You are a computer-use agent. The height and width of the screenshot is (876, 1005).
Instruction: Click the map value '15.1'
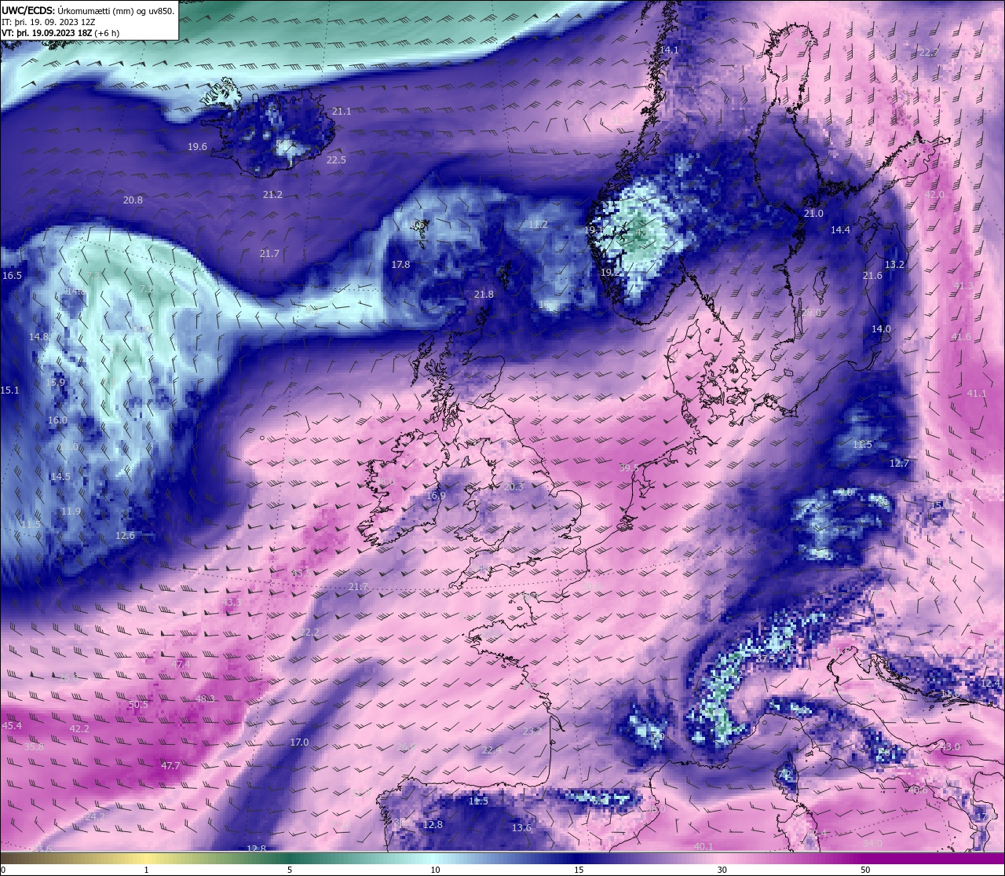coord(10,390)
